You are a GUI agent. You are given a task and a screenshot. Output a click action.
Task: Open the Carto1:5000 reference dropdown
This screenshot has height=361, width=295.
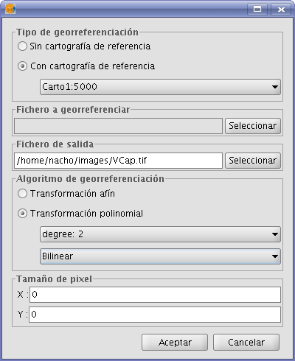(160, 87)
